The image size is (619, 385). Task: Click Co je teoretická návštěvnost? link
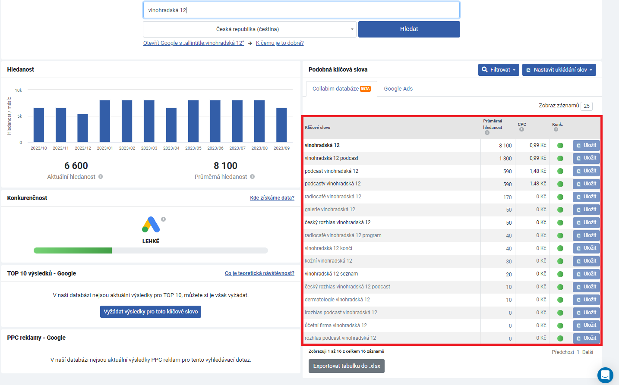coord(260,273)
